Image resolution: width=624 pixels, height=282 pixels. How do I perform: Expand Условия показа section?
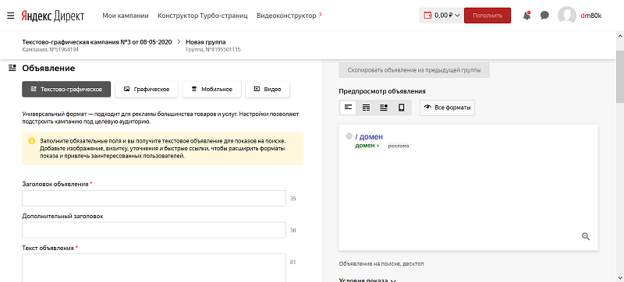point(367,280)
